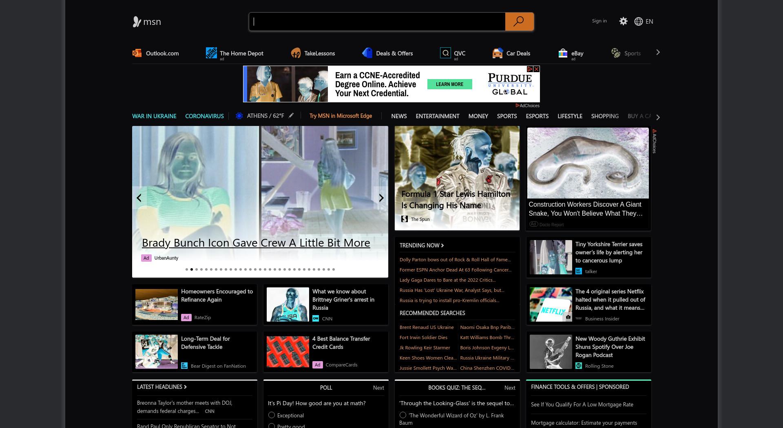This screenshot has width=783, height=428.
Task: Click the Bear Digest on FanNation icon
Action: [184, 366]
